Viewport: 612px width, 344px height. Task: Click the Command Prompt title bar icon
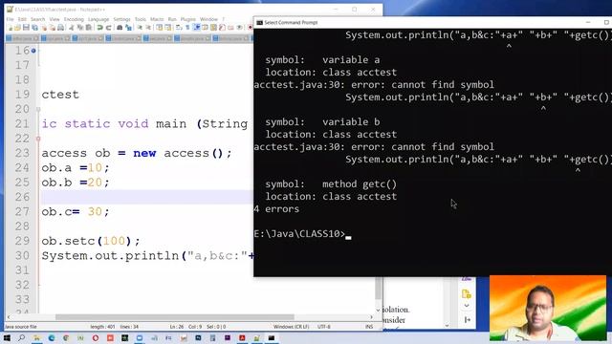[x=259, y=23]
